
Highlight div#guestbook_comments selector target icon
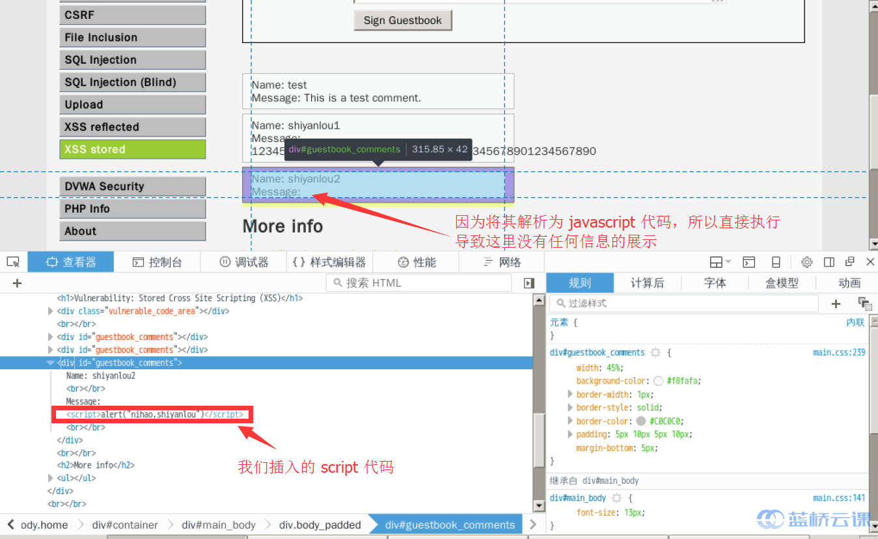[x=655, y=352]
